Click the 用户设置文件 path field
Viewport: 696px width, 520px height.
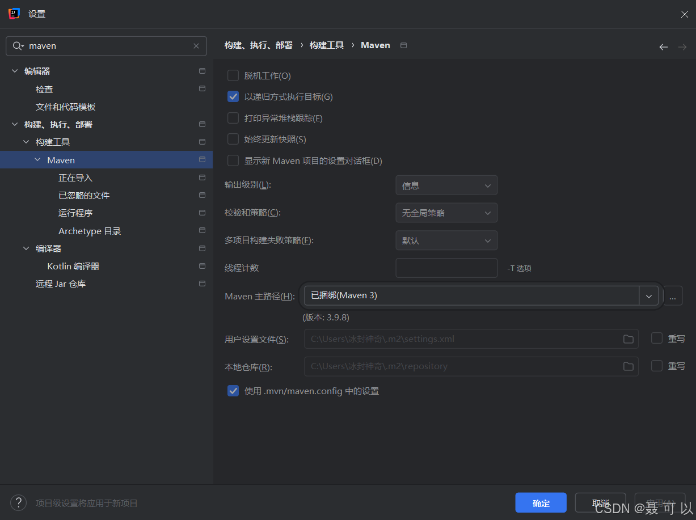click(x=471, y=339)
